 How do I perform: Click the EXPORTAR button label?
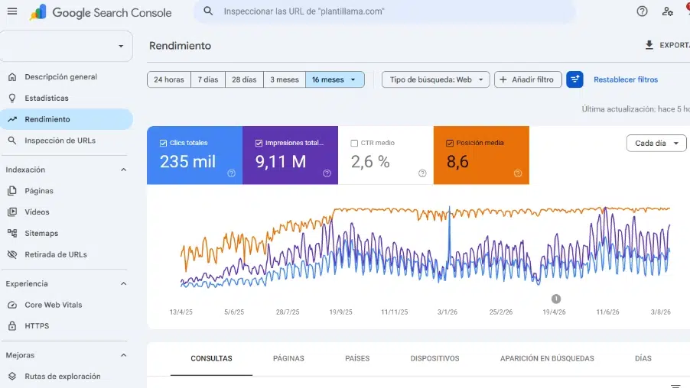[x=675, y=45]
